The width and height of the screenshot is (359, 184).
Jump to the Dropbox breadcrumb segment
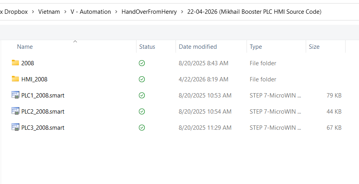tap(16, 12)
